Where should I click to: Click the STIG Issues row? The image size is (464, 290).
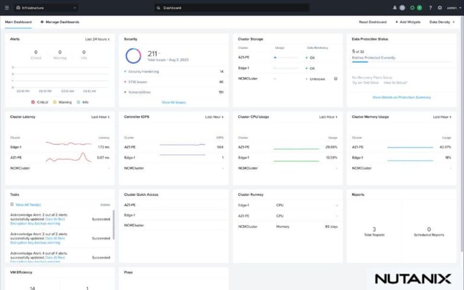174,82
